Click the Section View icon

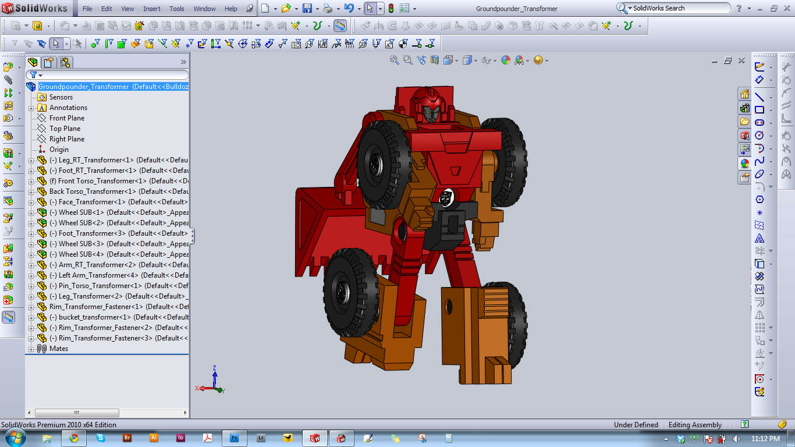pyautogui.click(x=434, y=60)
